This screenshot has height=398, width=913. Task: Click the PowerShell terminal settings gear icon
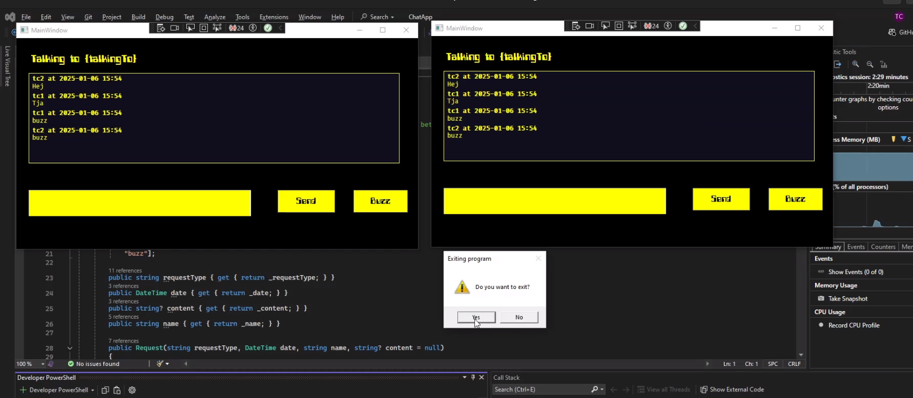pos(132,390)
